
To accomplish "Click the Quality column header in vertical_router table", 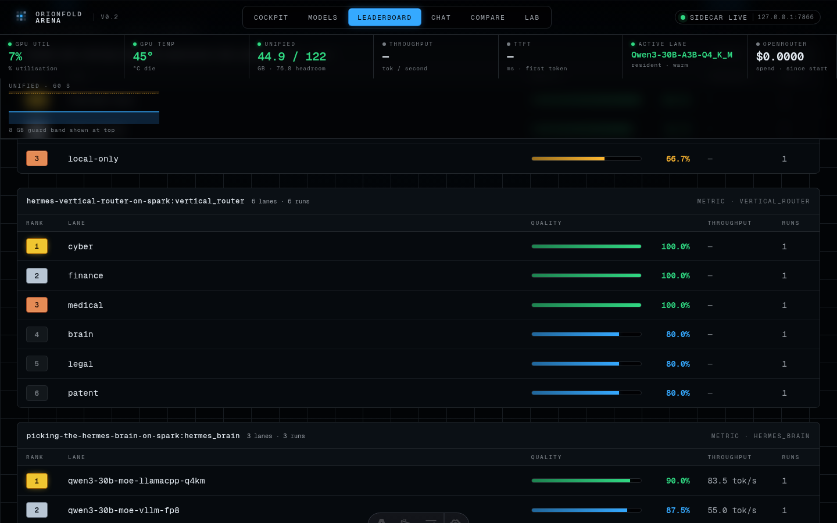I will coord(546,223).
